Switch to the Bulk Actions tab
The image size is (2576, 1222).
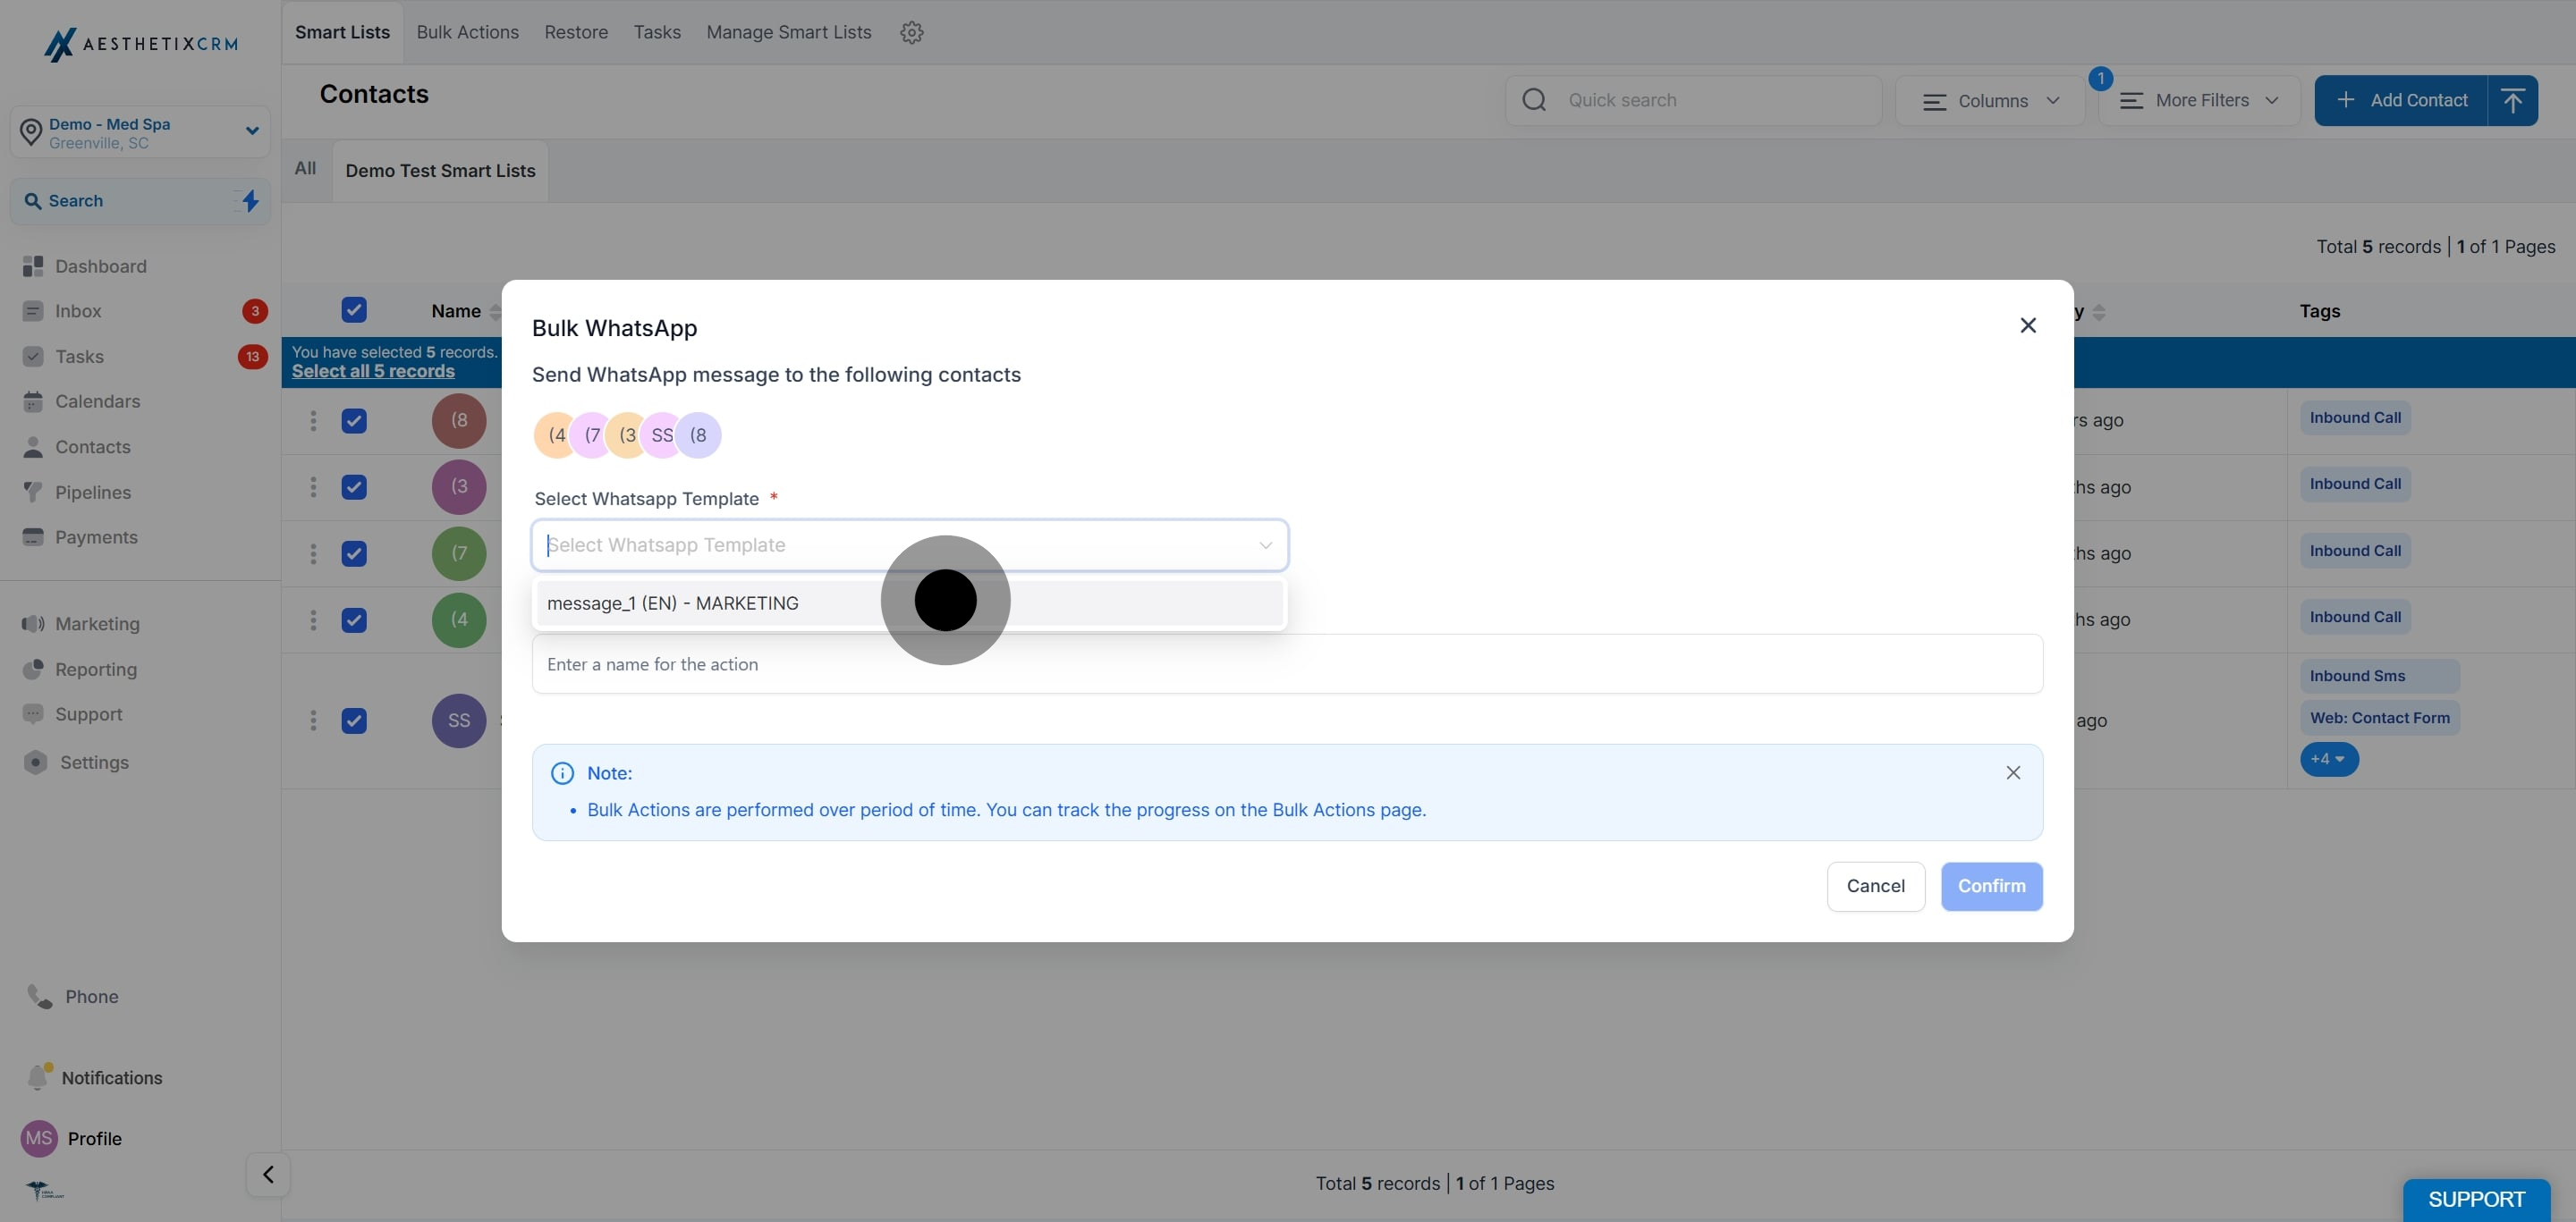point(467,32)
